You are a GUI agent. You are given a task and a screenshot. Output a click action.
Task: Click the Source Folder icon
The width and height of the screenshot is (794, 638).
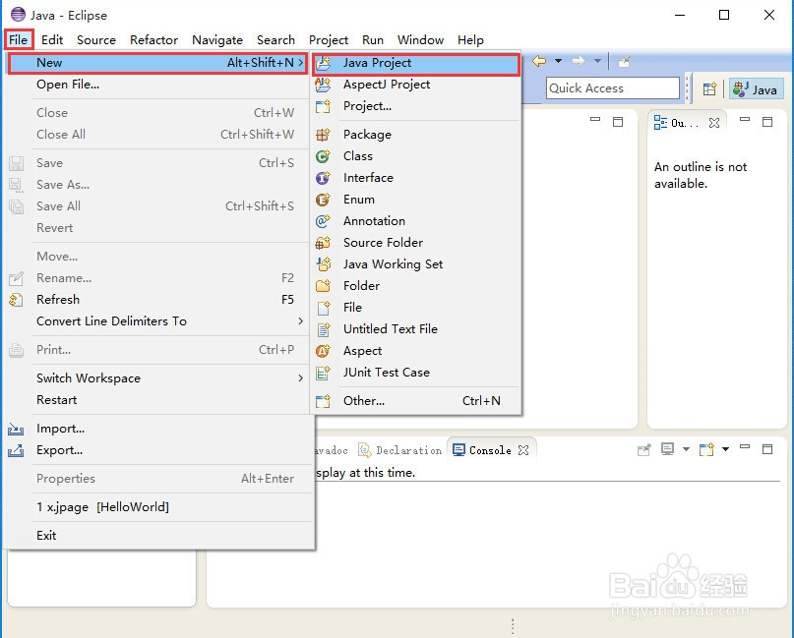[323, 243]
